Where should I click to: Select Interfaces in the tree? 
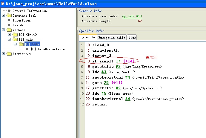coord(22,20)
